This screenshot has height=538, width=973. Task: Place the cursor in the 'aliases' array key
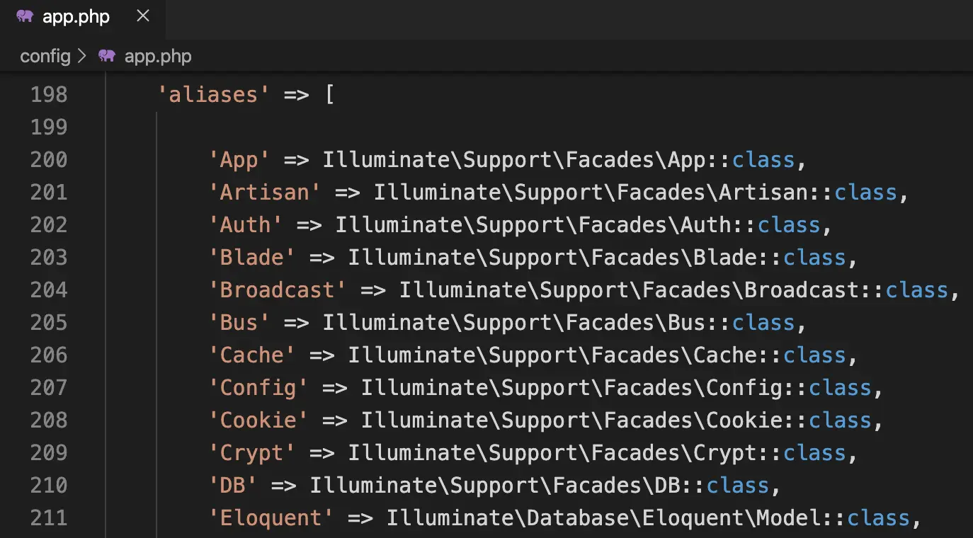click(x=214, y=95)
